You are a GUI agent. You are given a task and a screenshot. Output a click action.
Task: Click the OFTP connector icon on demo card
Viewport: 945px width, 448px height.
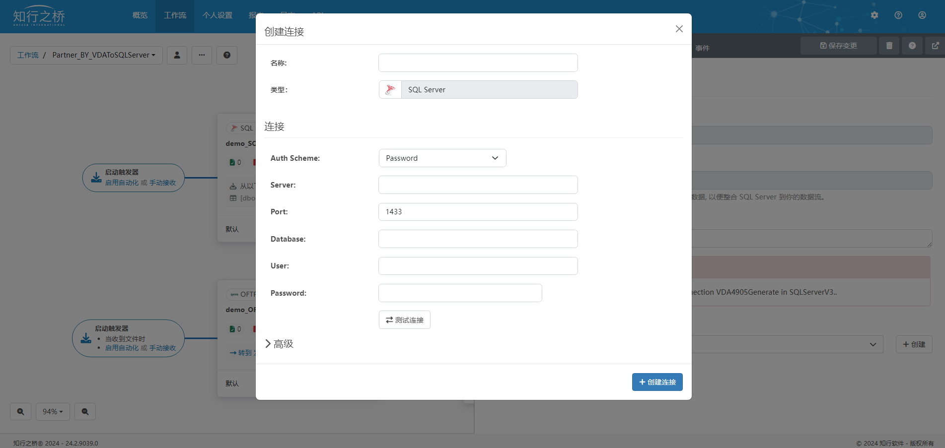234,294
